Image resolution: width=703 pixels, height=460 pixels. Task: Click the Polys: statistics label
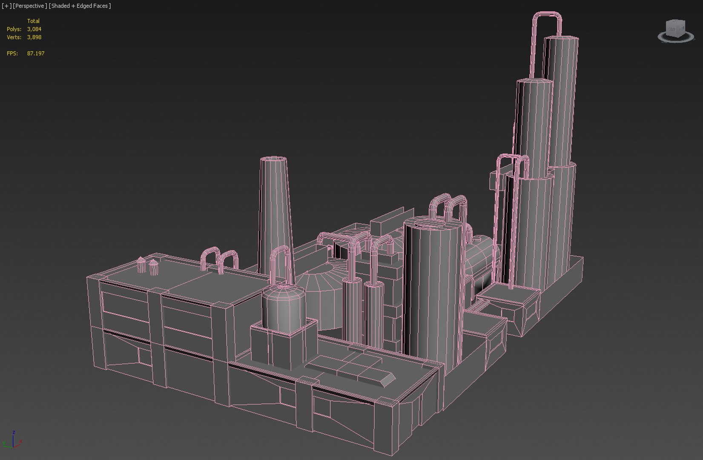[14, 29]
